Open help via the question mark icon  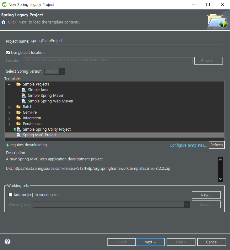click(8, 242)
